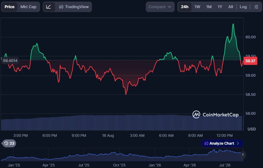This screenshot has width=263, height=168.
Task: Click Jul '26 on the overview timeline
Action: point(225,165)
